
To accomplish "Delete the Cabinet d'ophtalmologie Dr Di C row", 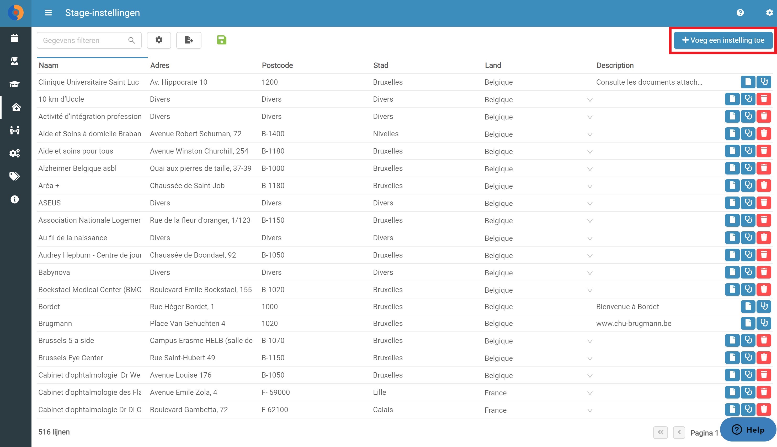I will click(764, 409).
